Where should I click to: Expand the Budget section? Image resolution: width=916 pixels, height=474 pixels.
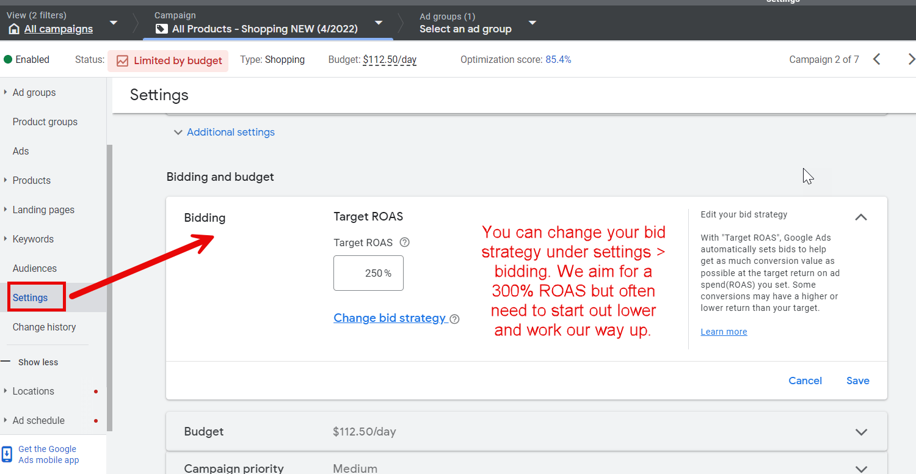tap(861, 432)
